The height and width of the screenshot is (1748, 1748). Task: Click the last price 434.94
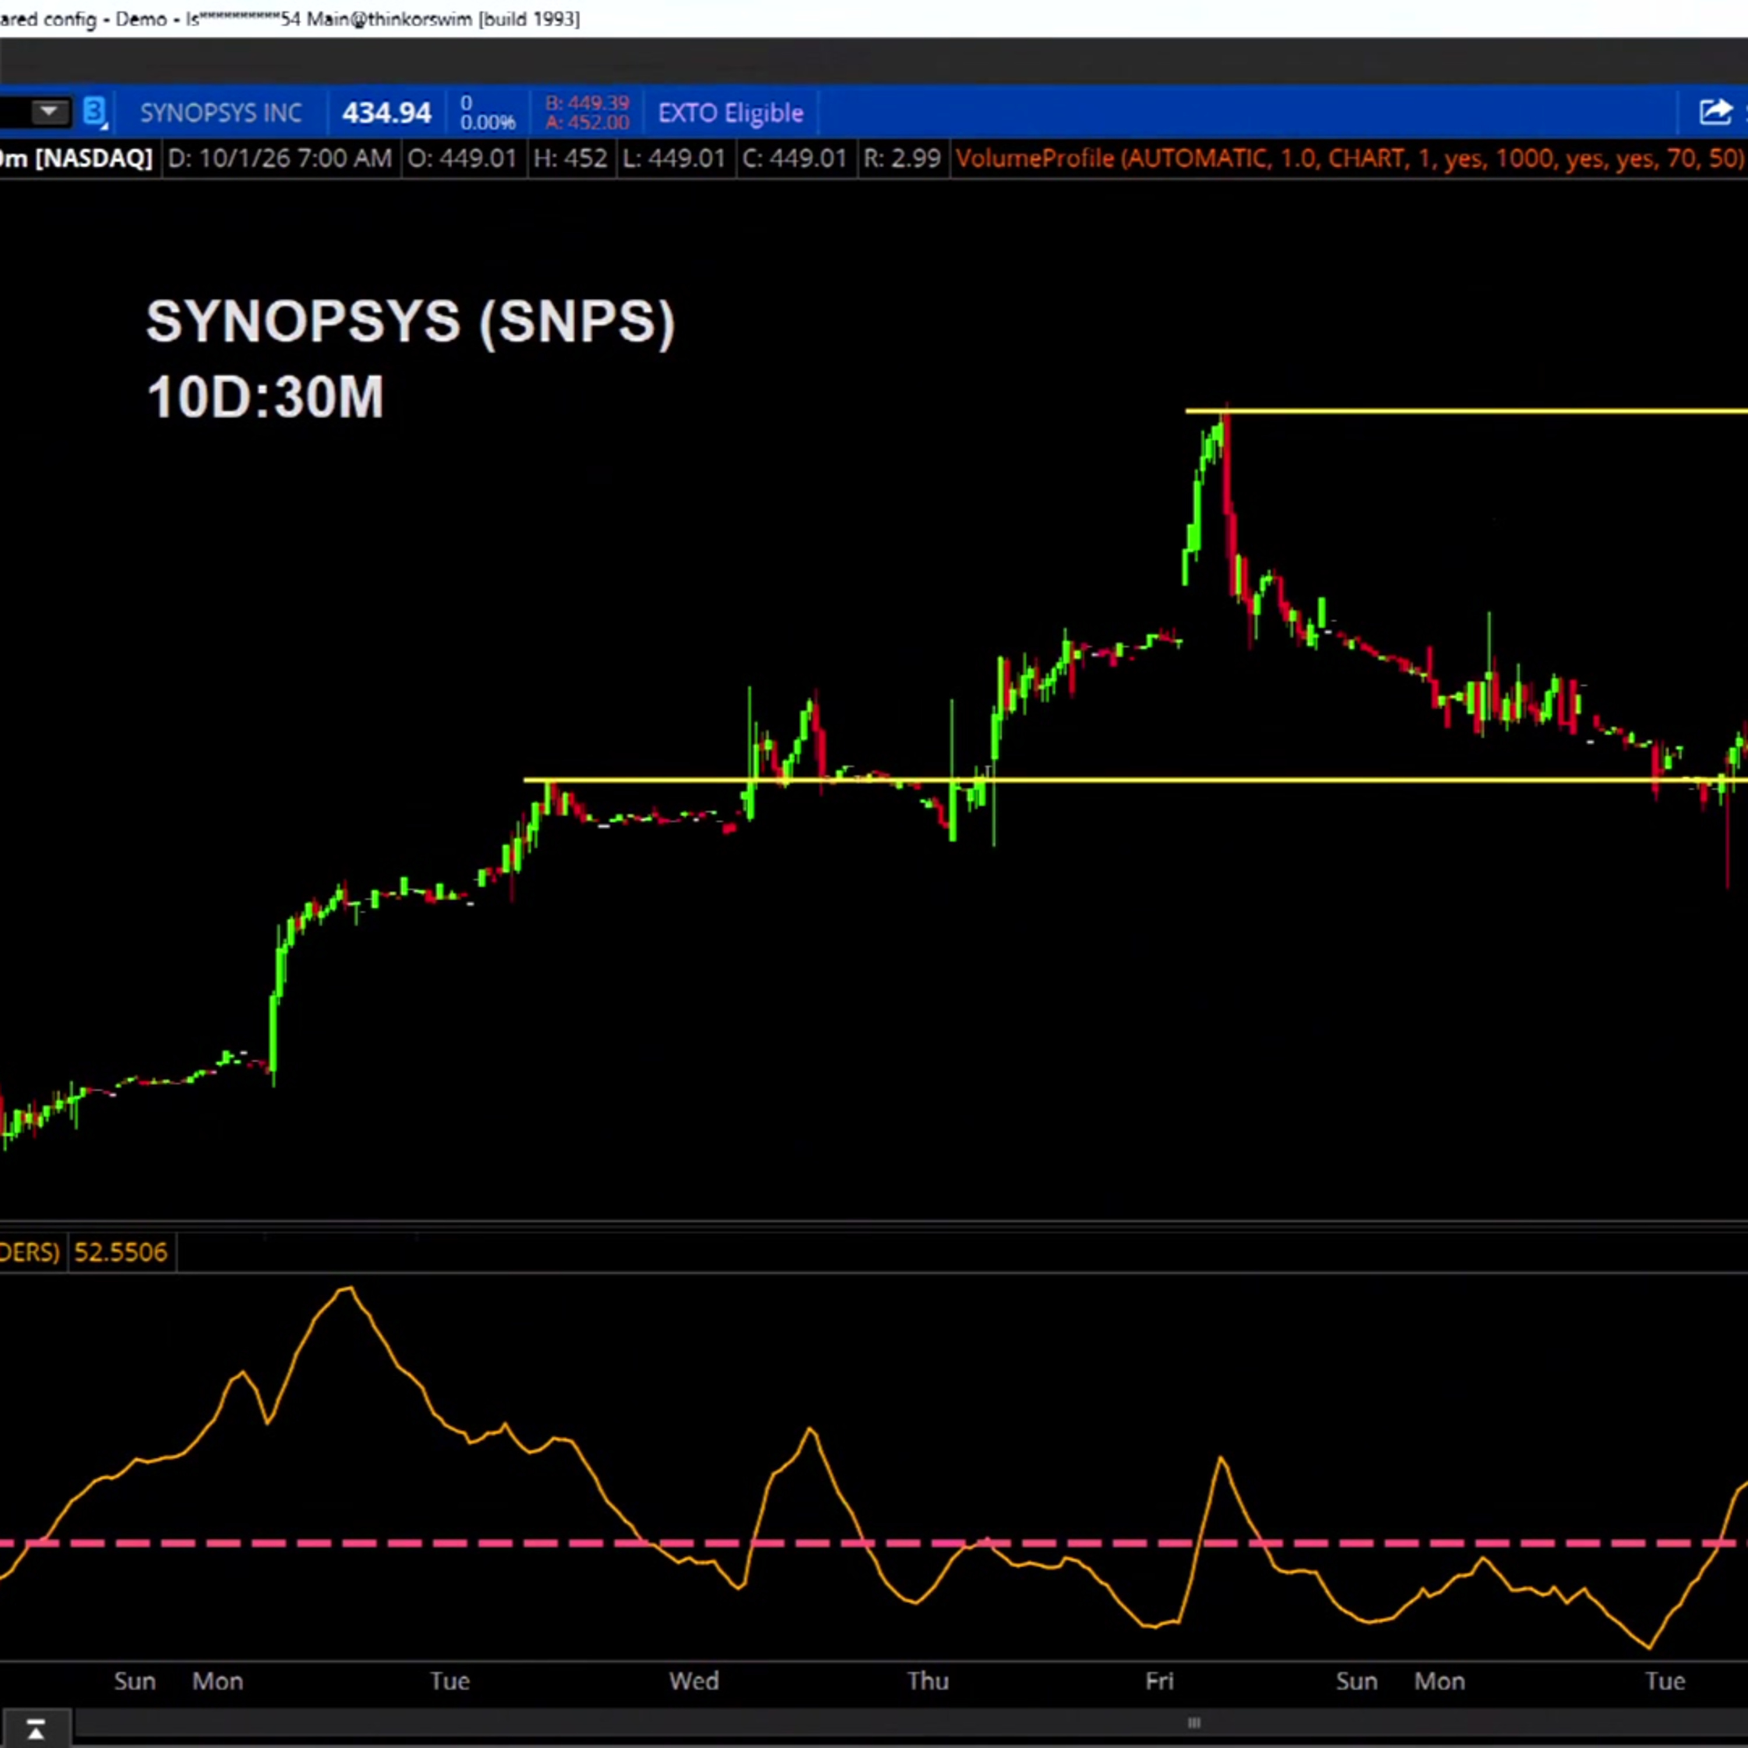[x=386, y=113]
